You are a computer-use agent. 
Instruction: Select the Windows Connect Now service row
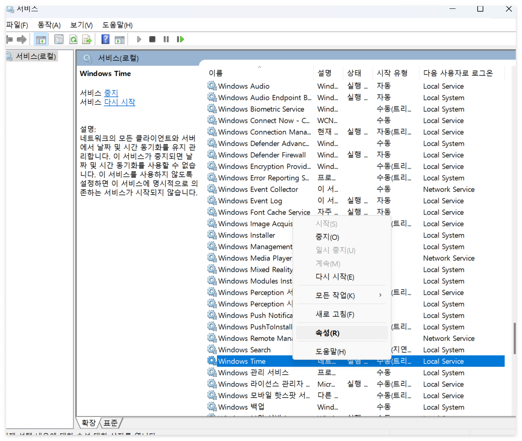(x=356, y=120)
